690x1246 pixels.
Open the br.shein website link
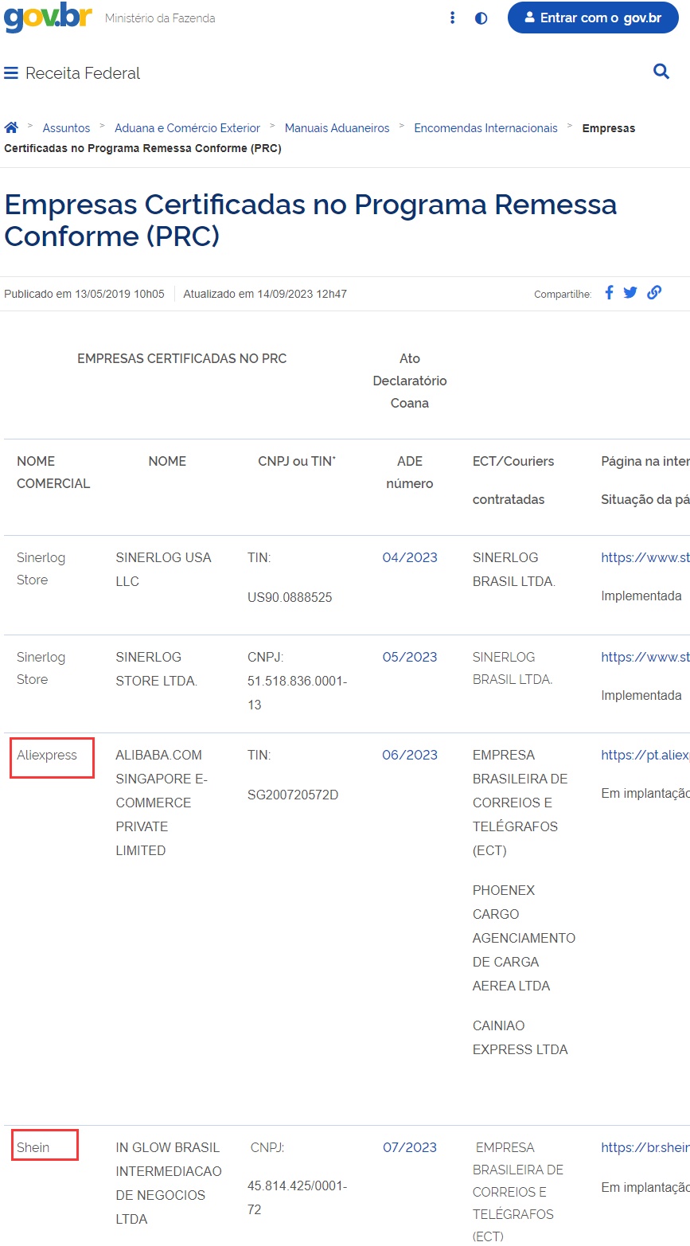click(x=645, y=1147)
